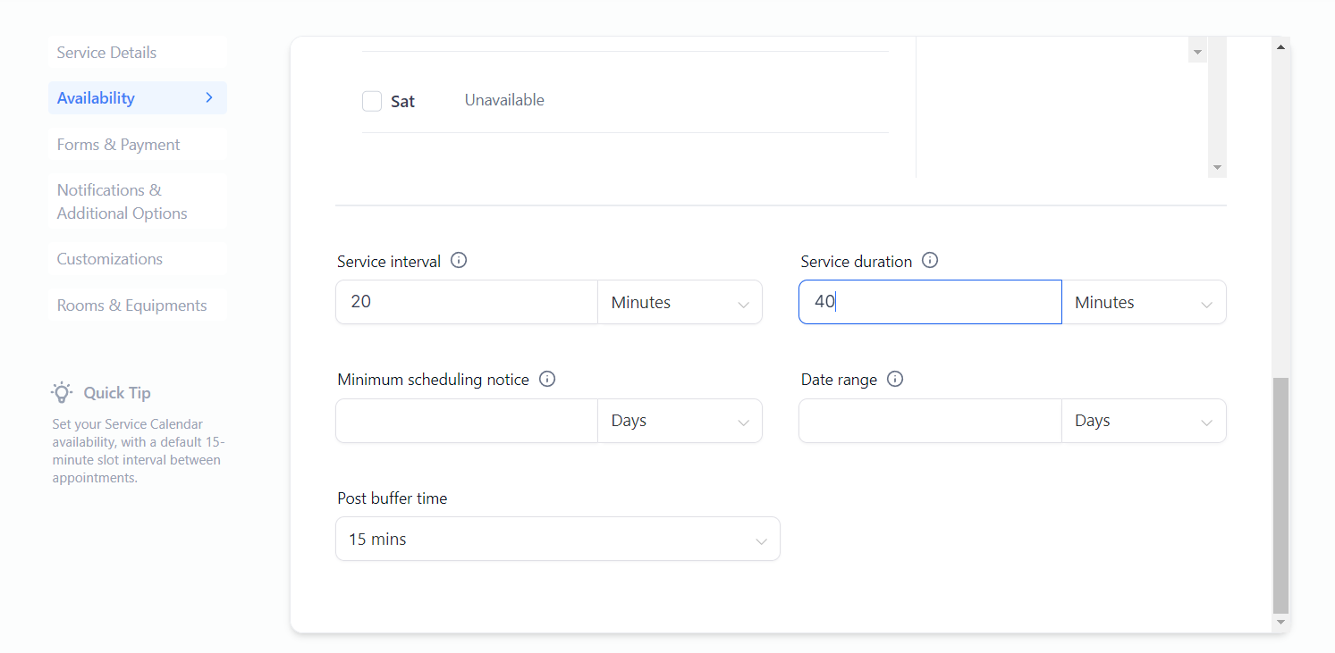Image resolution: width=1335 pixels, height=653 pixels.
Task: Click the Service interval info icon
Action: point(459,261)
